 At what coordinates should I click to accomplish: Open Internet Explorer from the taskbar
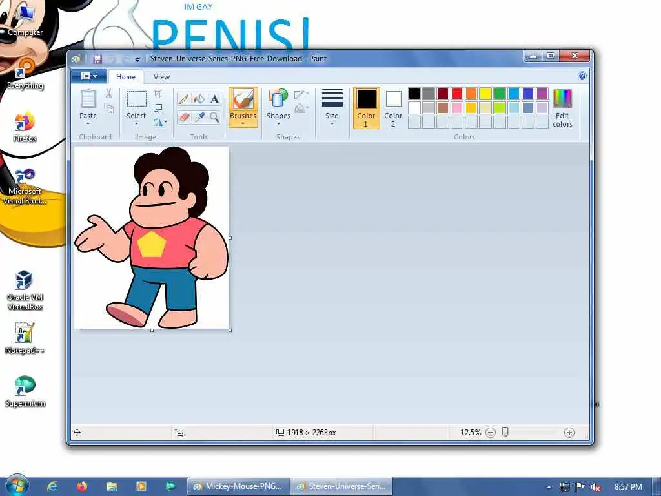(x=52, y=486)
